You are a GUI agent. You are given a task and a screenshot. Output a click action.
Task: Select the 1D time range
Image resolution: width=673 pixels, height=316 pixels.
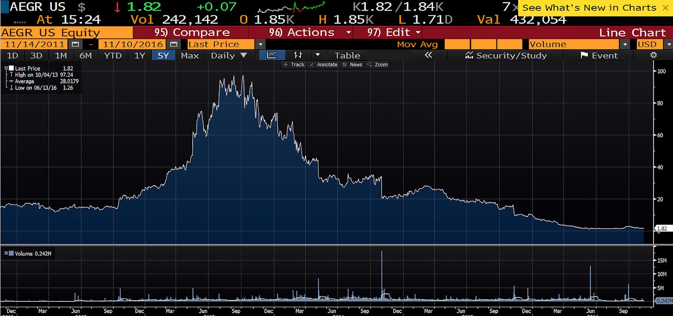[x=12, y=55]
